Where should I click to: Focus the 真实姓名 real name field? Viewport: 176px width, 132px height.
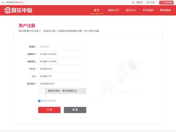coord(62,84)
